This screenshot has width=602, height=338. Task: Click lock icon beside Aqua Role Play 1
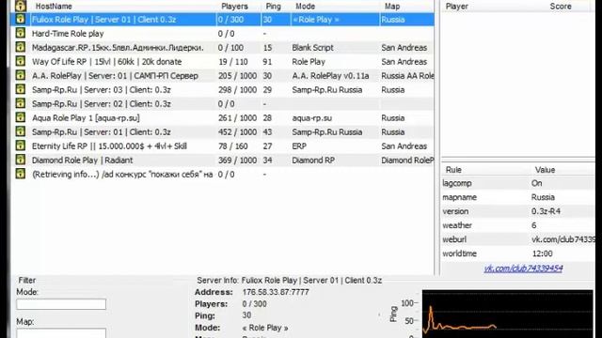[21, 117]
